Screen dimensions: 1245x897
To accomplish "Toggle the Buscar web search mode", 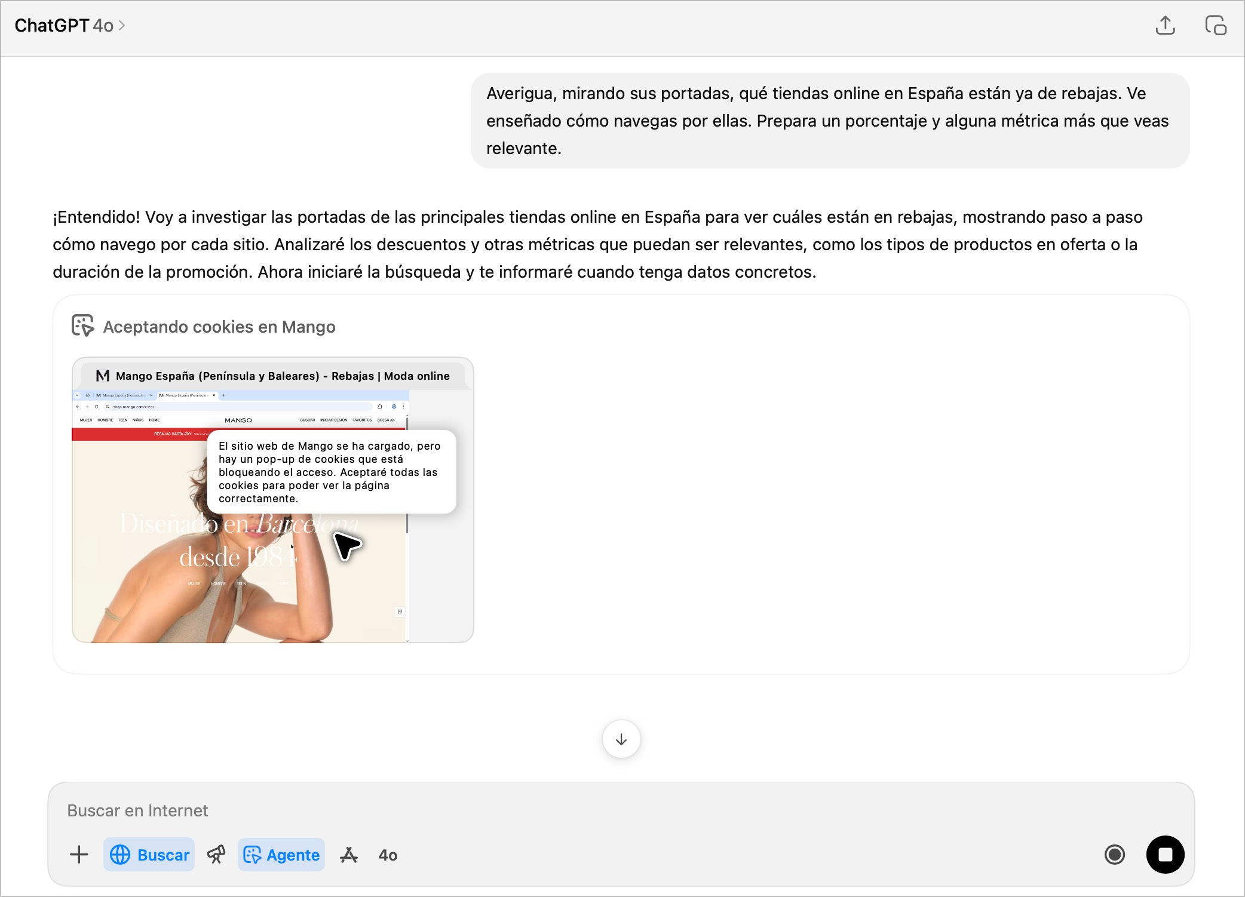I will [149, 855].
